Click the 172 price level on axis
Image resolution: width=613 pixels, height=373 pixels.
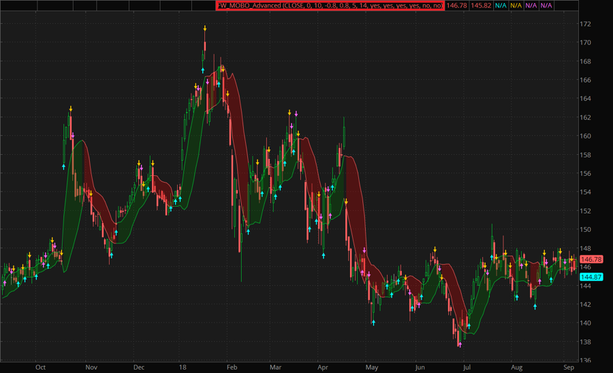click(x=585, y=24)
